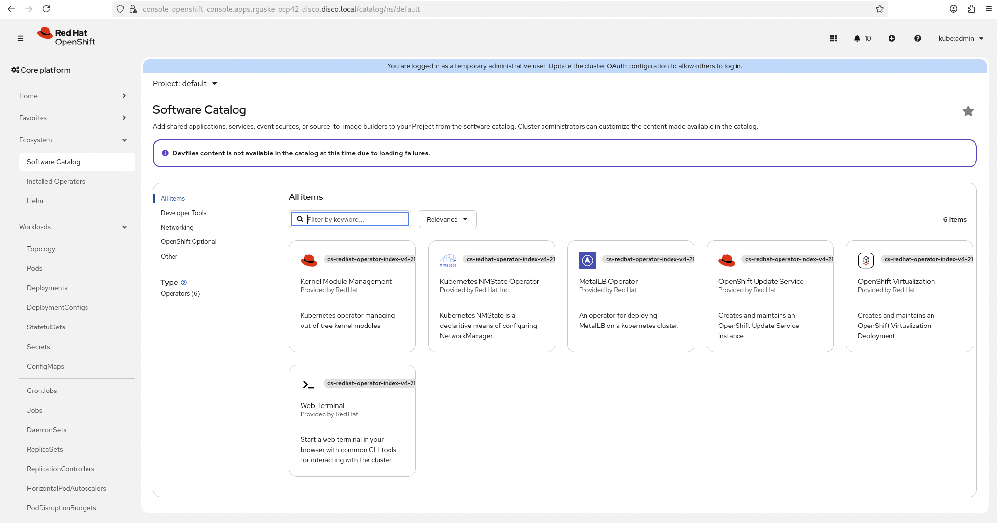The image size is (997, 523).
Task: Open the ConfigMaps page
Action: [45, 366]
